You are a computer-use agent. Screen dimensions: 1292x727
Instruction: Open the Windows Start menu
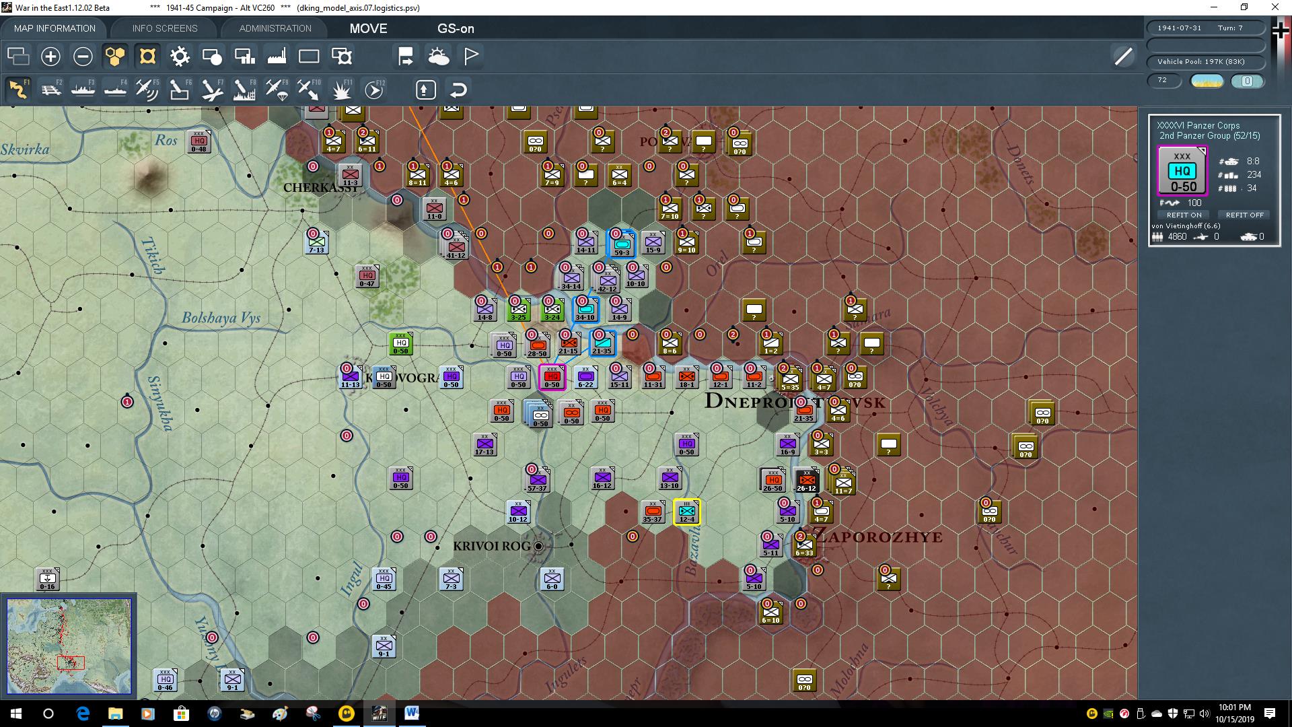pos(16,714)
